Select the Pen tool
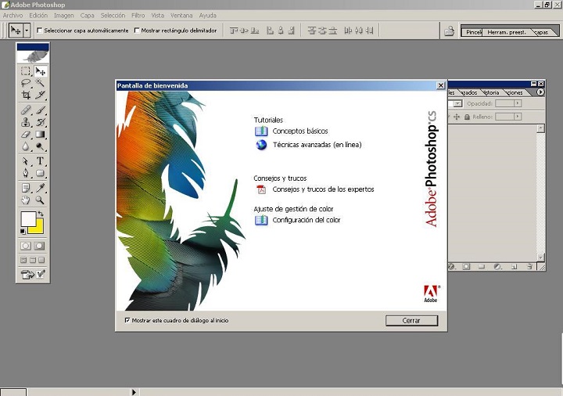 point(26,173)
